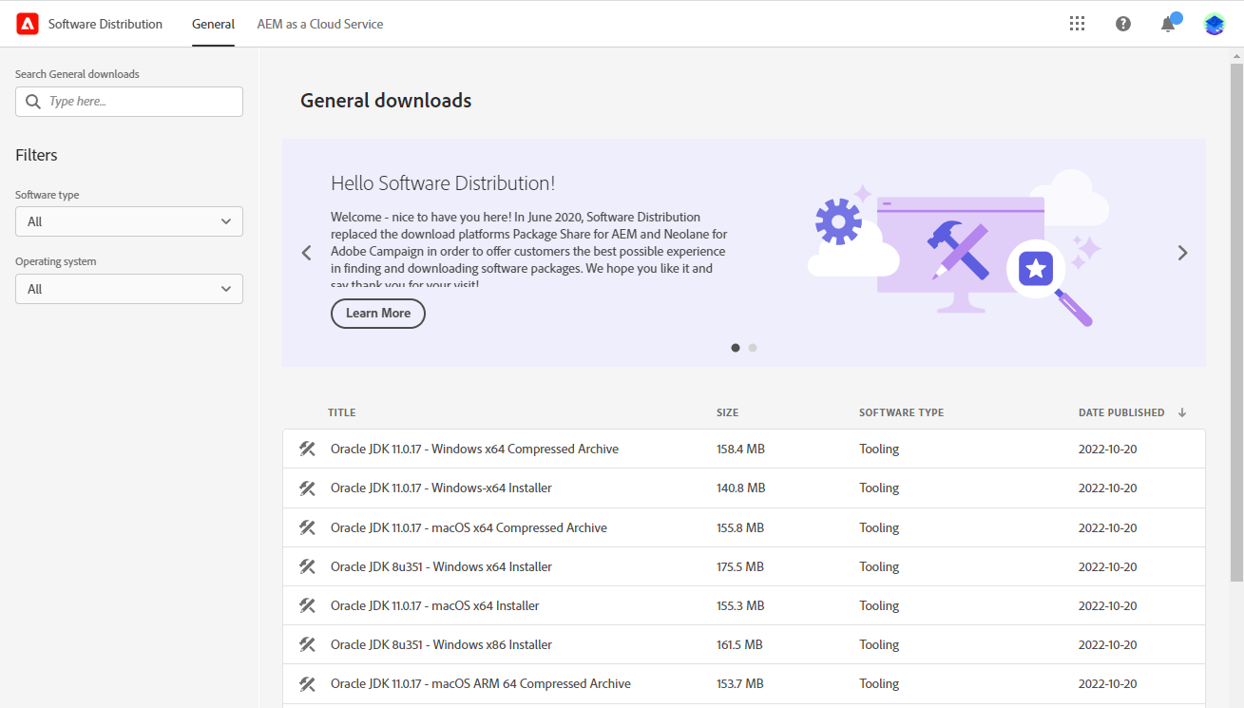Click the 161.5 MB size cell
This screenshot has height=708, width=1244.
point(739,644)
